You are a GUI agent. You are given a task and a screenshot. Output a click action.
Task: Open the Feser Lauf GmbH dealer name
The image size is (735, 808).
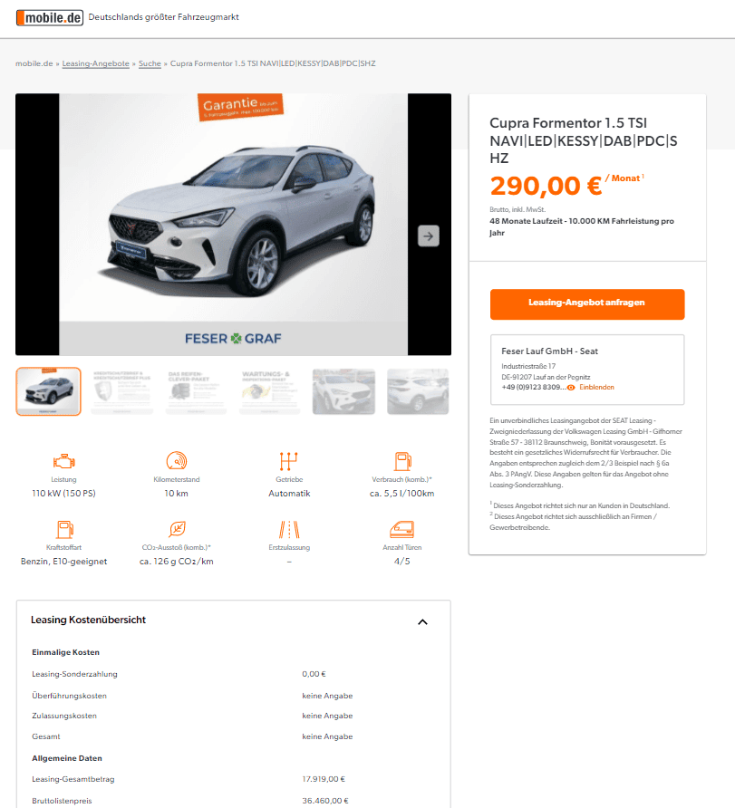point(549,351)
